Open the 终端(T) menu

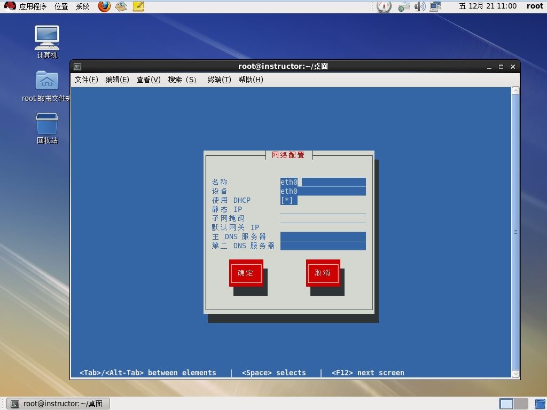219,80
